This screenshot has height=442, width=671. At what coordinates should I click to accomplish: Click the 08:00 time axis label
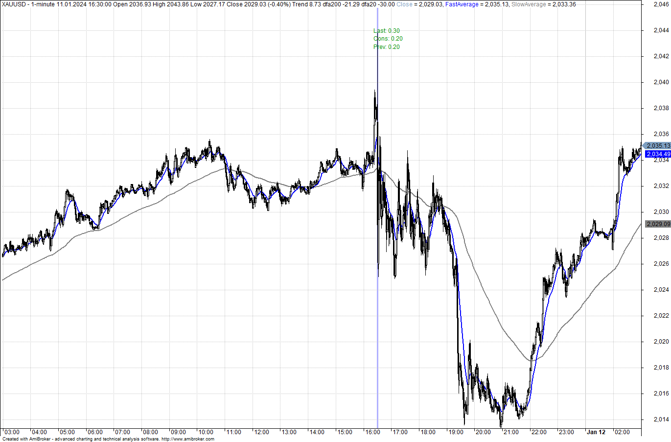150,432
